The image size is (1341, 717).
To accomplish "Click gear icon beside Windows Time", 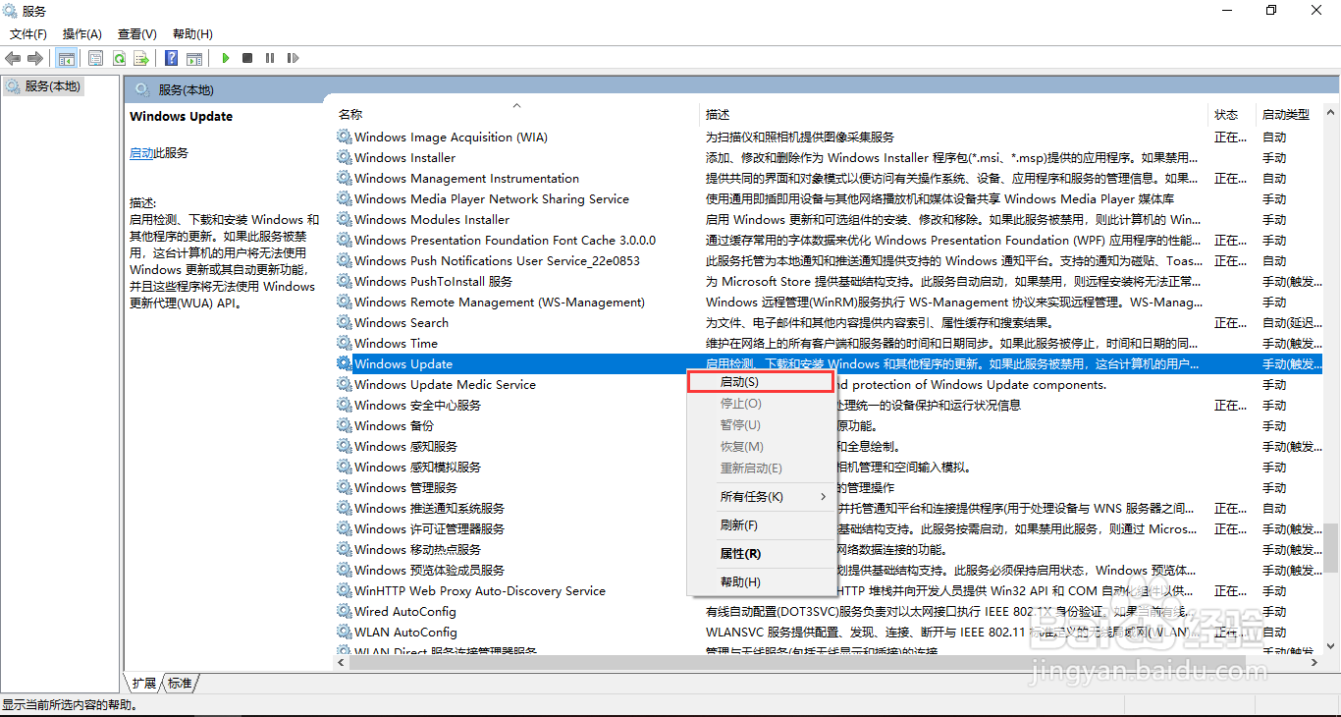I will click(344, 343).
